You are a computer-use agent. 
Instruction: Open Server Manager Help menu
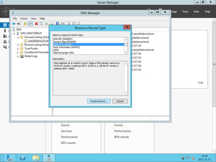pos(207,12)
